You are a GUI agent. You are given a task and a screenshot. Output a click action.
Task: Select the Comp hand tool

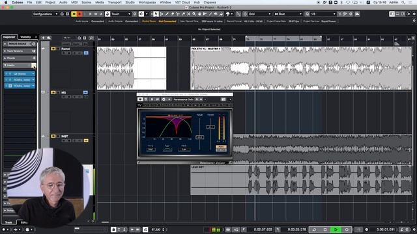[199, 14]
